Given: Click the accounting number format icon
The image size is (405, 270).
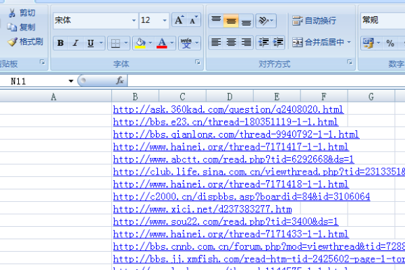Looking at the screenshot, I should (x=369, y=43).
